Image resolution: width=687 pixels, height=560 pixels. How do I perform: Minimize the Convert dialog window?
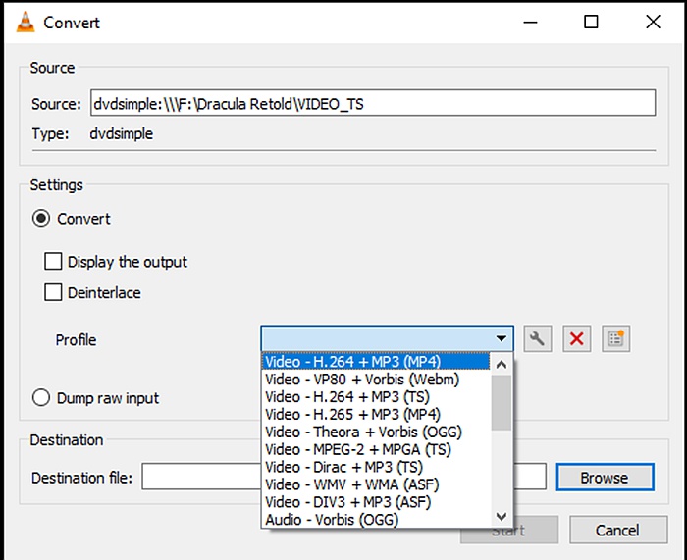tap(530, 22)
